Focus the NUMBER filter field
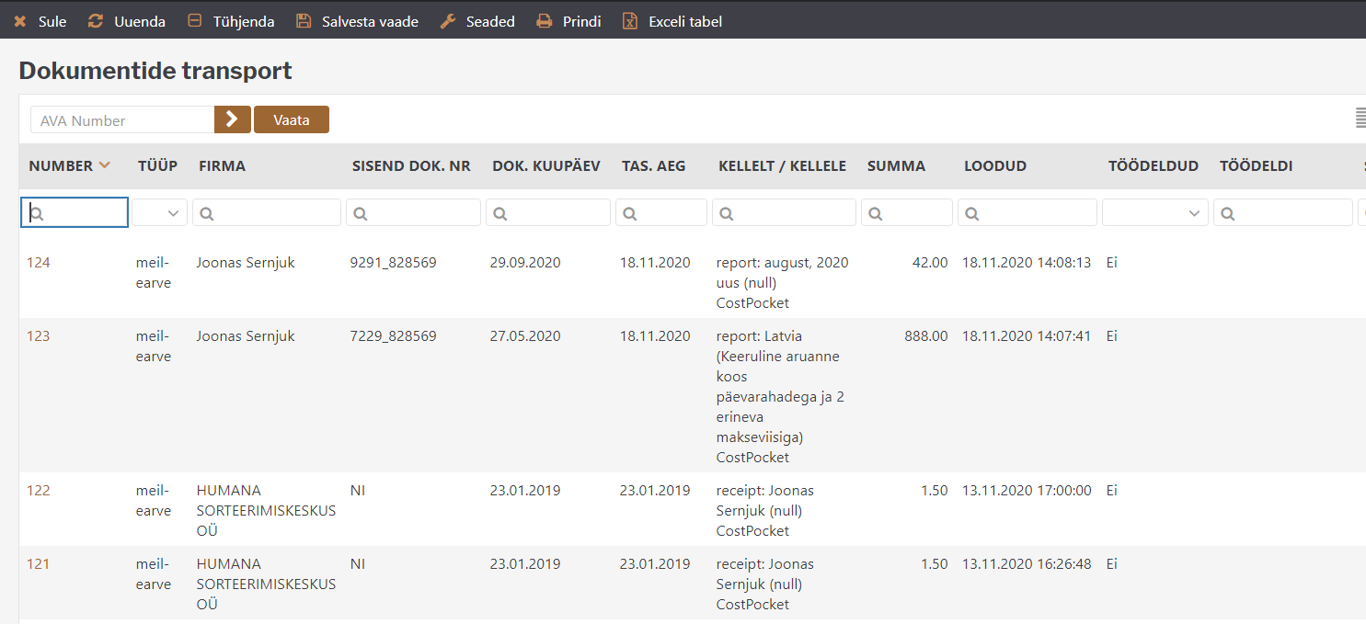This screenshot has width=1366, height=624. [75, 212]
